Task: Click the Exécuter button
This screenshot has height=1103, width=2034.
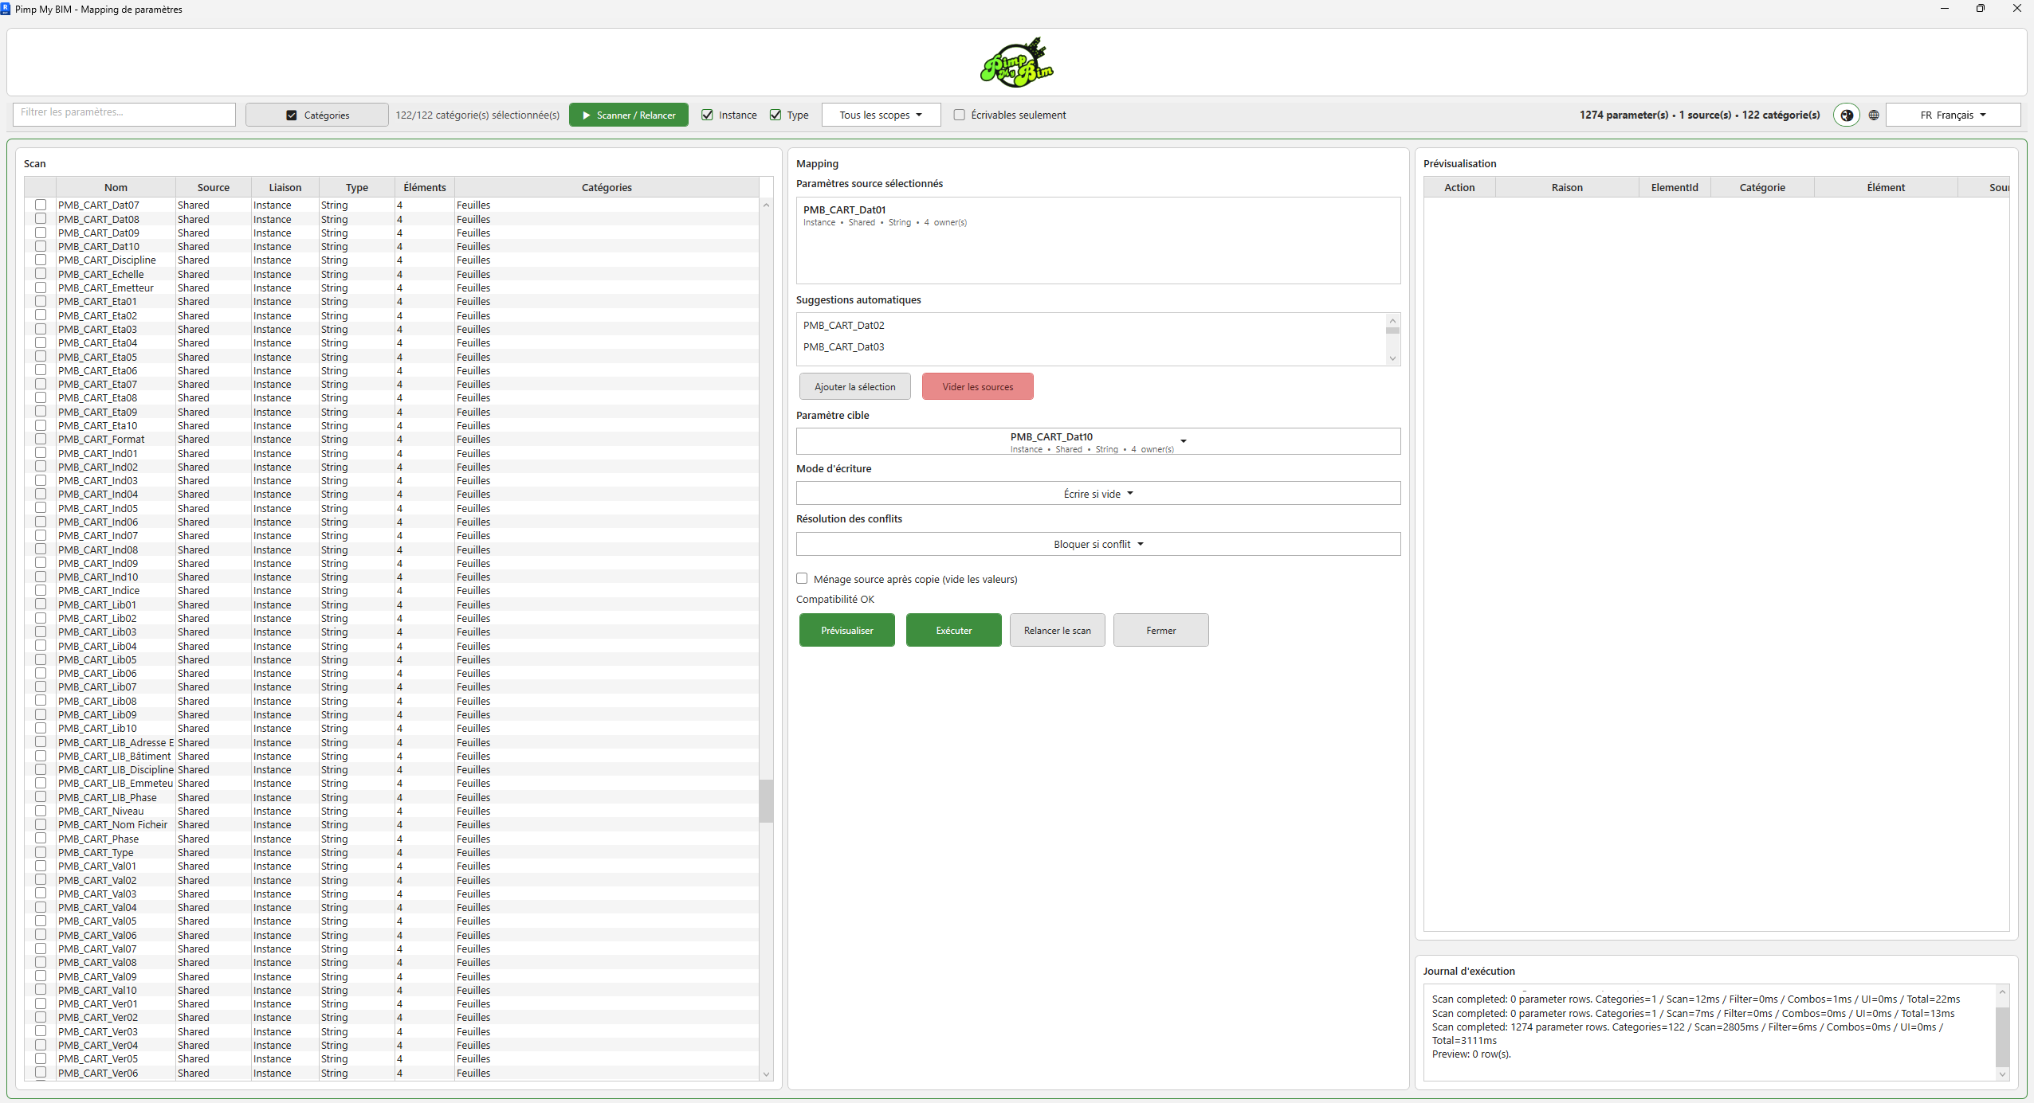Action: [x=954, y=630]
